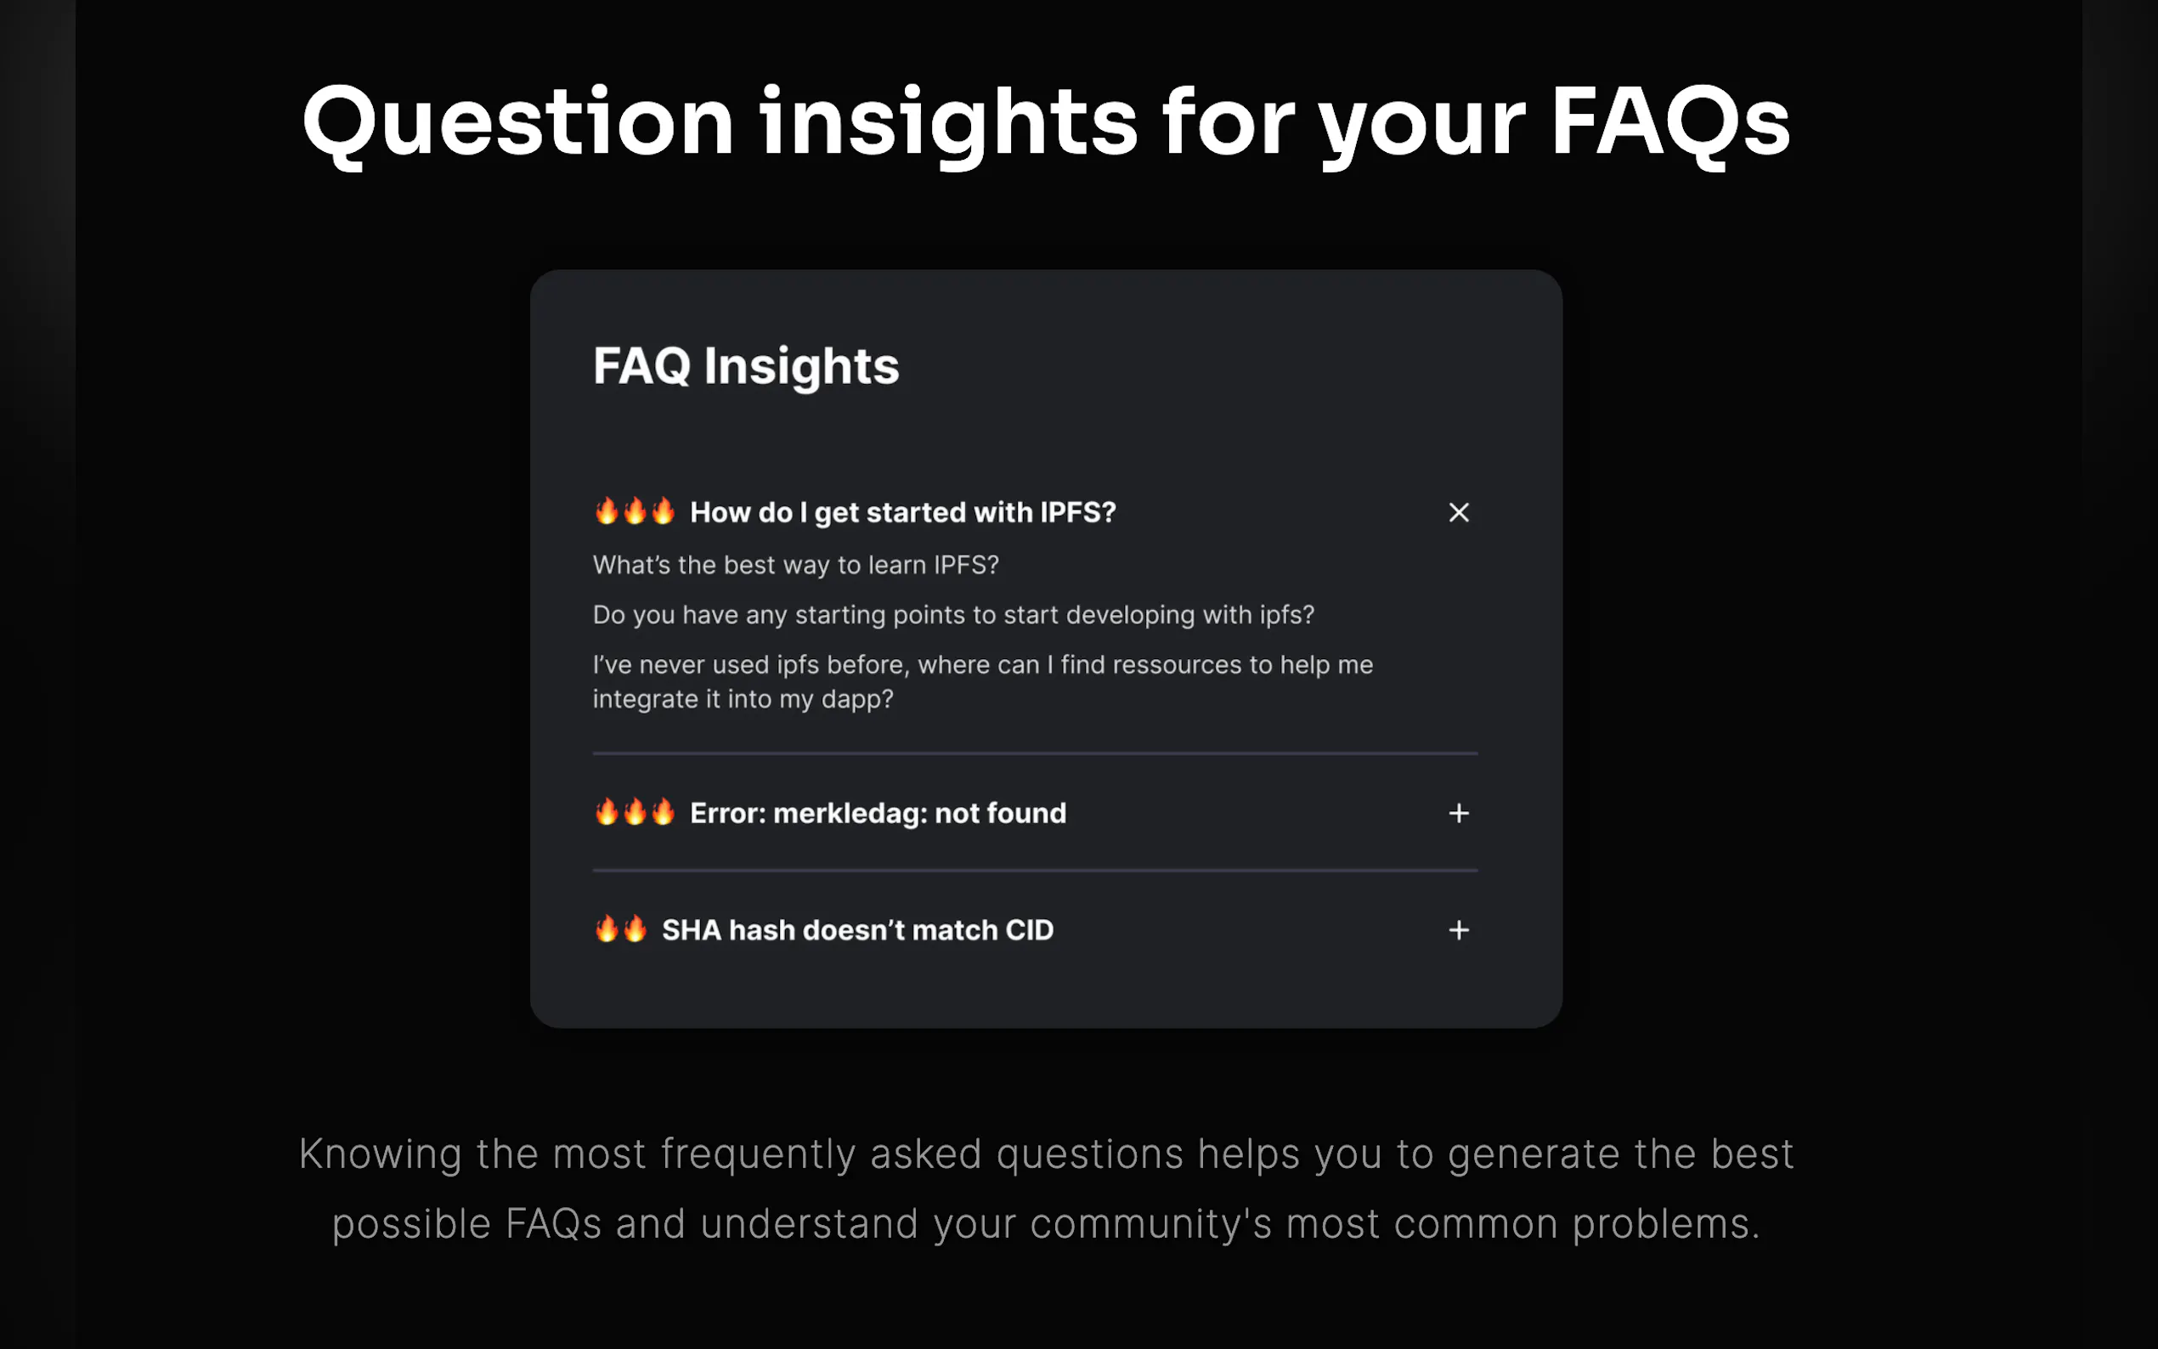This screenshot has height=1349, width=2158.
Task: Click the "Question insights for your FAQs" headline
Action: tap(1046, 122)
